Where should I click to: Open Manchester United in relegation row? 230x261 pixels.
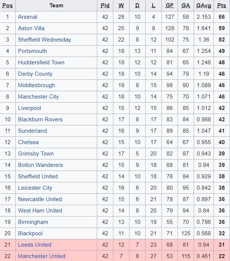(41, 256)
